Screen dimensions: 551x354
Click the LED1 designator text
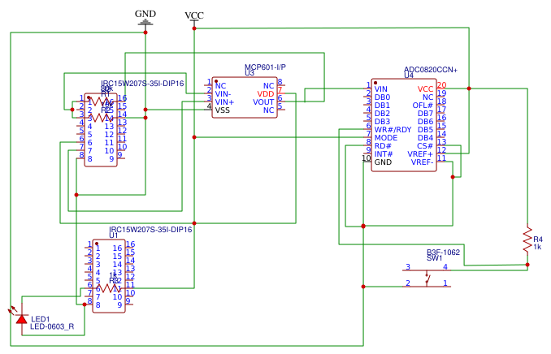(41, 319)
